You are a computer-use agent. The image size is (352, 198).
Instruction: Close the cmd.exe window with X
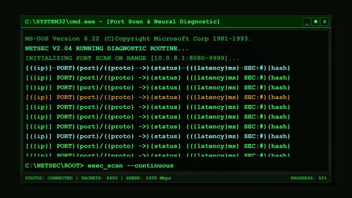[x=325, y=22]
